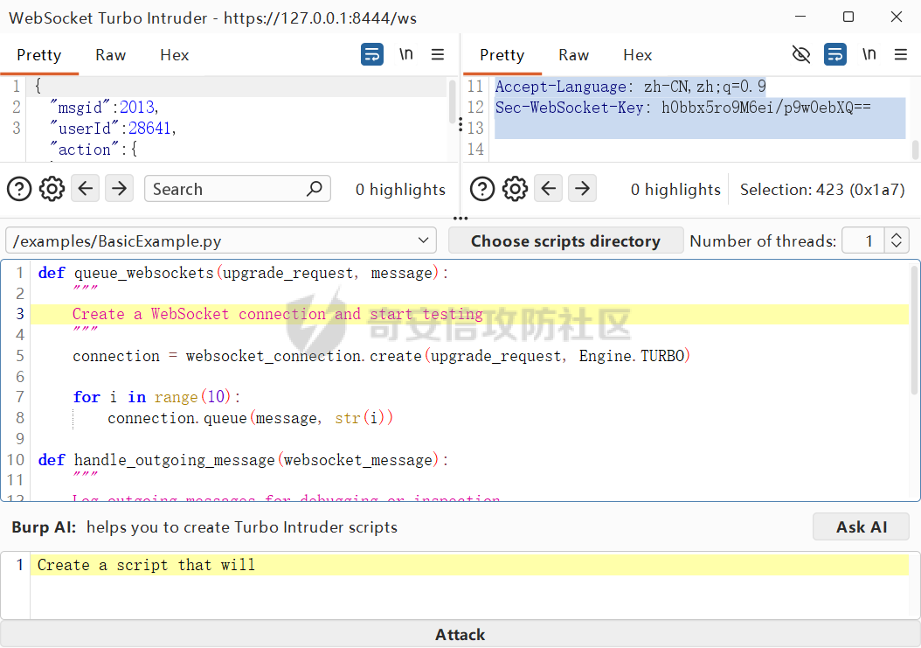Toggle word wrap in the left message panel
Image resolution: width=921 pixels, height=648 pixels.
pos(371,55)
